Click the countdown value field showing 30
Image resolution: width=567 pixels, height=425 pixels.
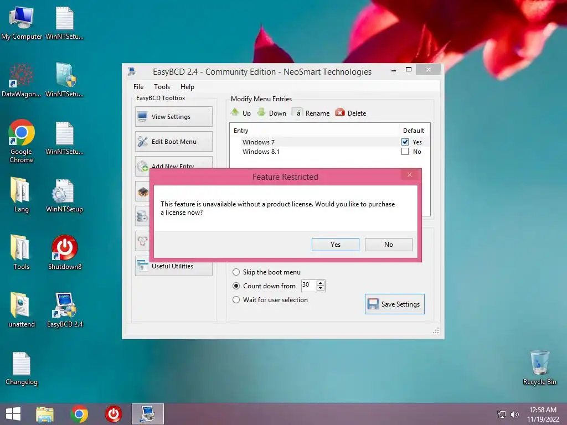click(309, 285)
